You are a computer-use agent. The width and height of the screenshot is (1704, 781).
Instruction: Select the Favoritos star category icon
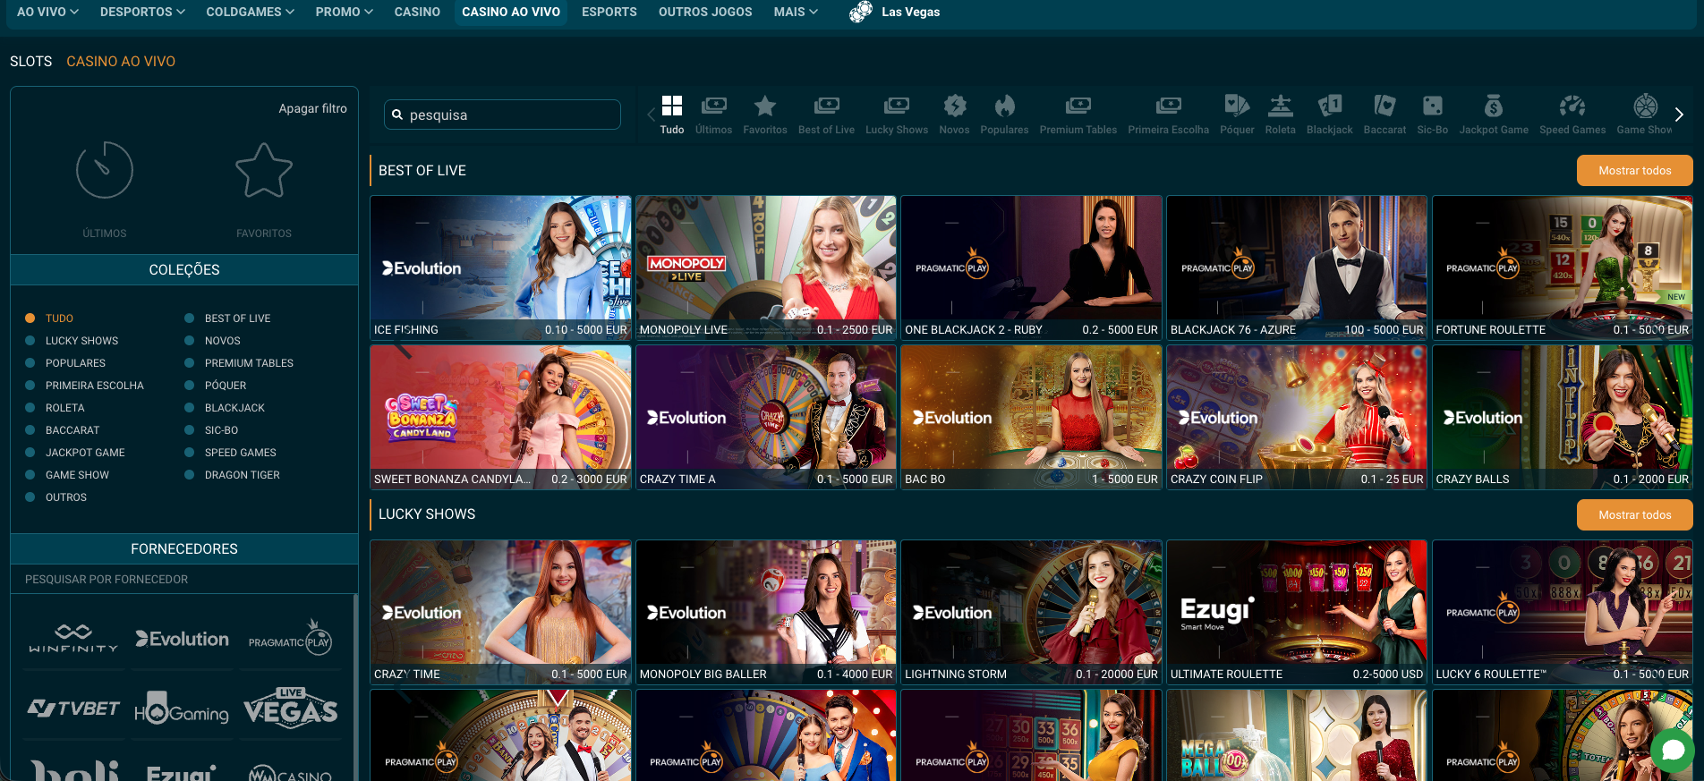[x=764, y=106]
